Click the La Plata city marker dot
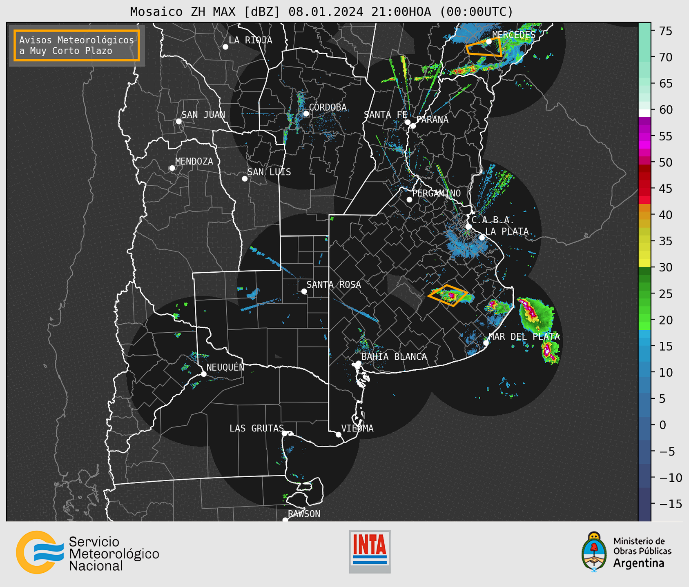This screenshot has height=587, width=689. [482, 238]
